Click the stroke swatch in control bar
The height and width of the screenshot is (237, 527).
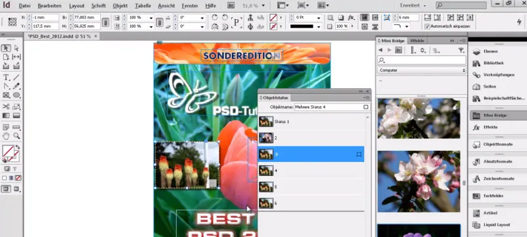tap(273, 26)
